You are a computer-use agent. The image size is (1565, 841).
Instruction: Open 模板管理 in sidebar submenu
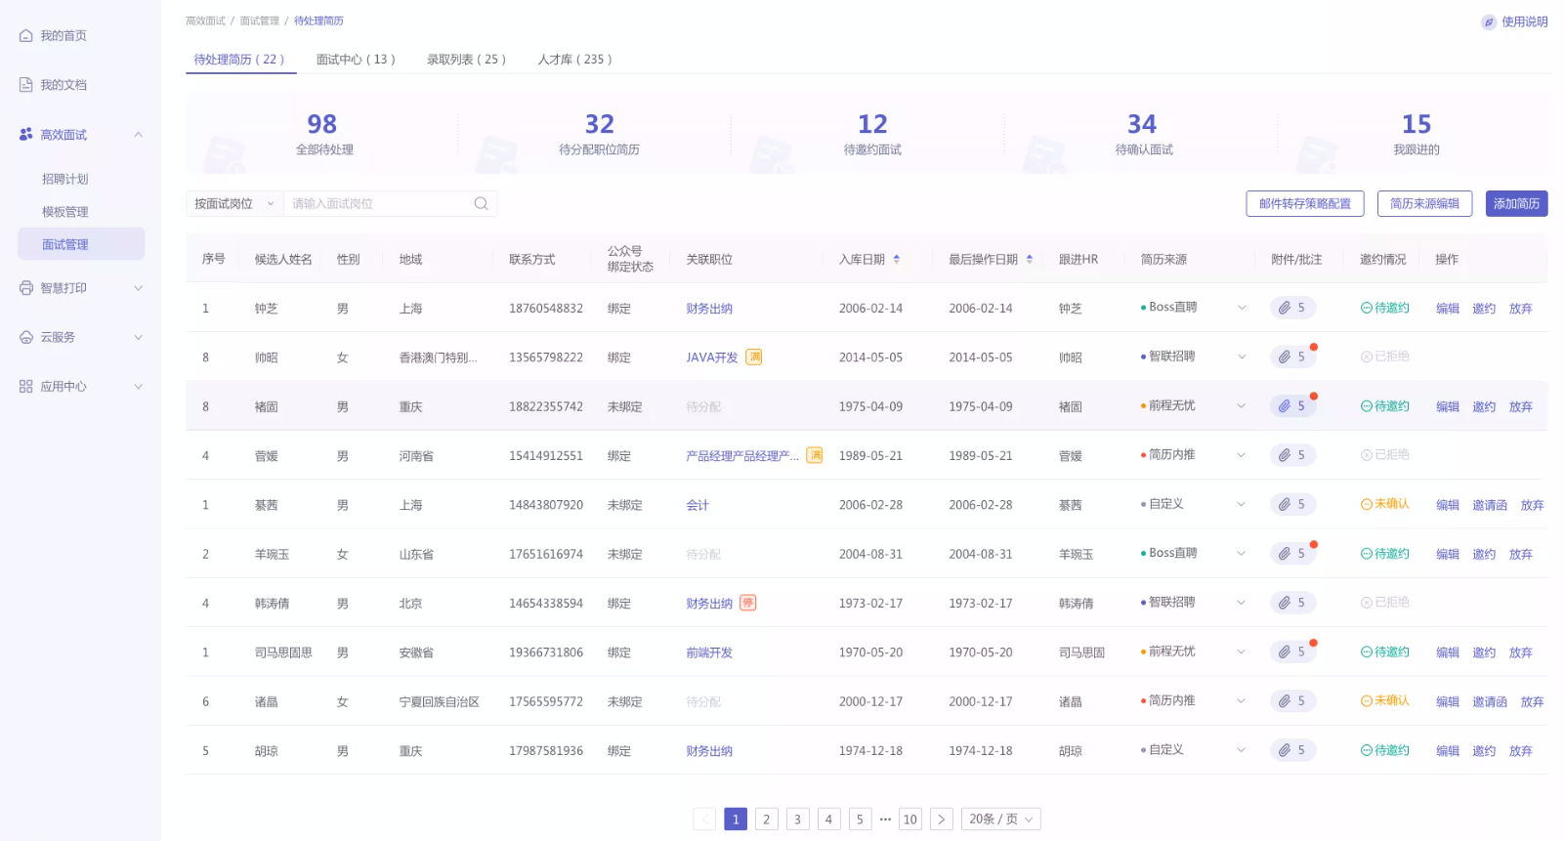coord(65,212)
